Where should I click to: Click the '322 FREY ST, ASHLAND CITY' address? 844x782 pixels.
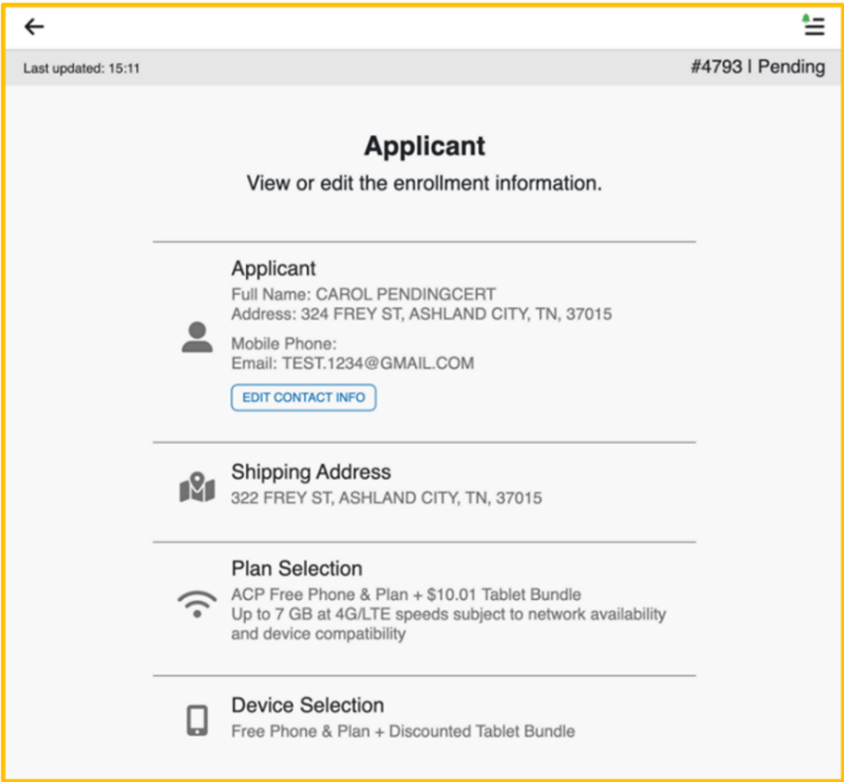(387, 498)
